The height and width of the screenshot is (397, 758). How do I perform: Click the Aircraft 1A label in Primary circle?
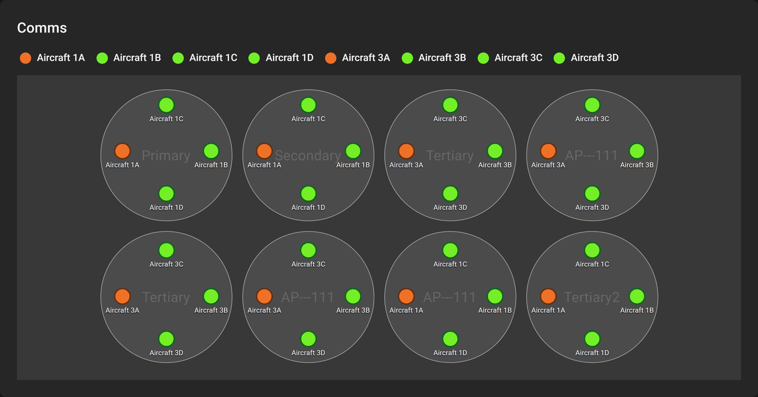122,165
